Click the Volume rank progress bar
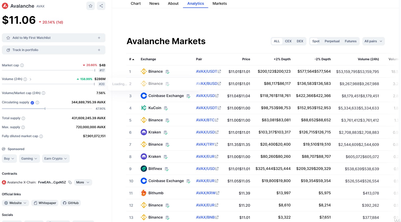Image resolution: width=401 pixels, height=222 pixels. pos(48,84)
